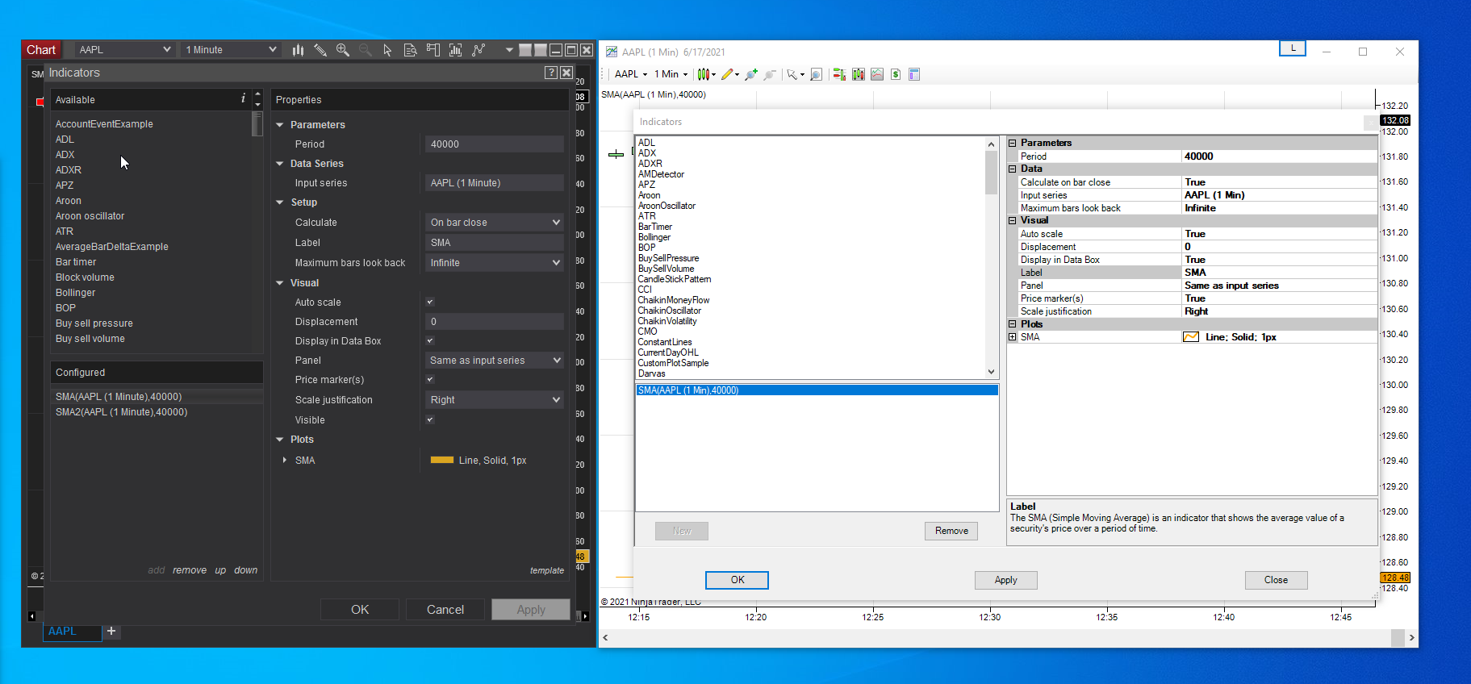Viewport: 1471px width, 684px height.
Task: Add a new chart tab with plus
Action: (111, 632)
